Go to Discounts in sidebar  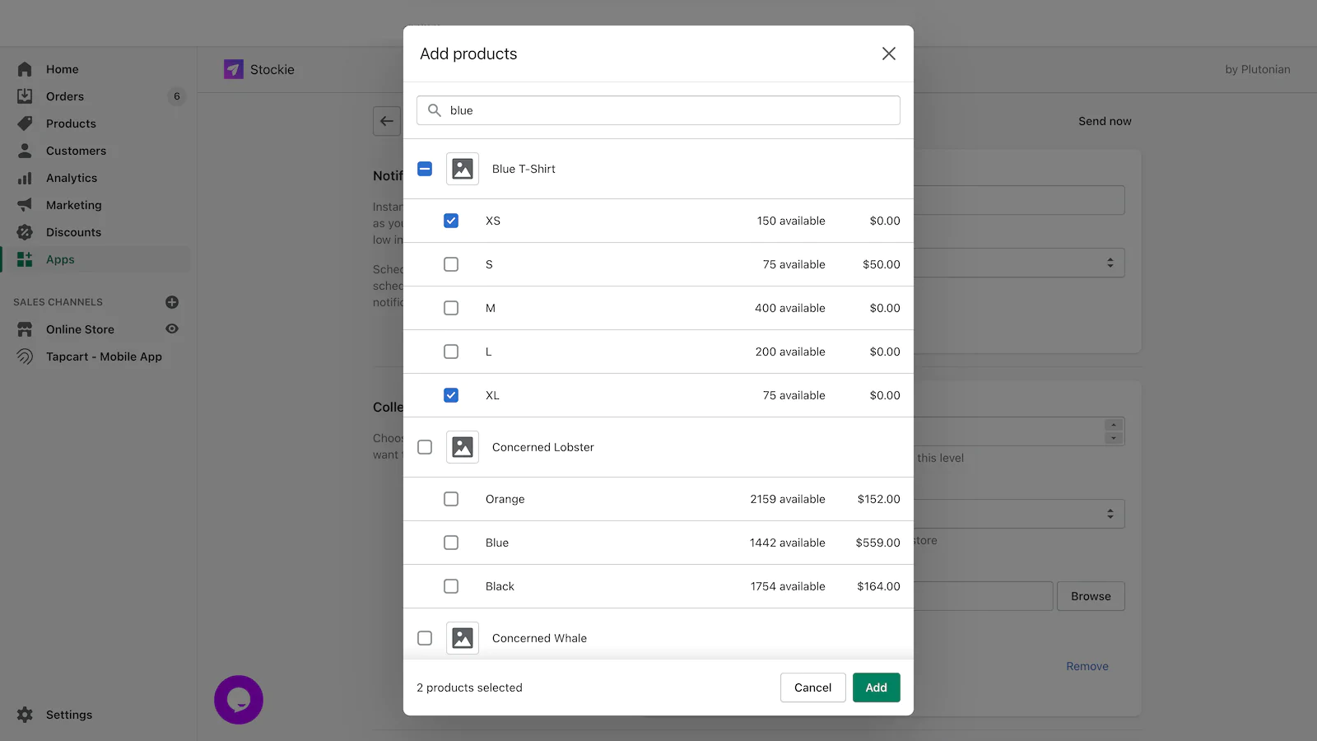[x=73, y=232]
